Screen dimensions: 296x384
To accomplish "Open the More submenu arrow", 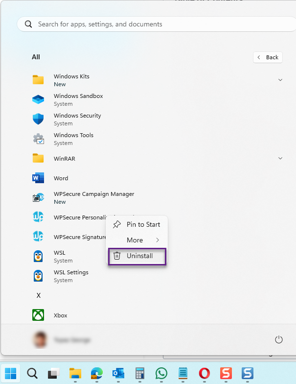I will tap(158, 240).
